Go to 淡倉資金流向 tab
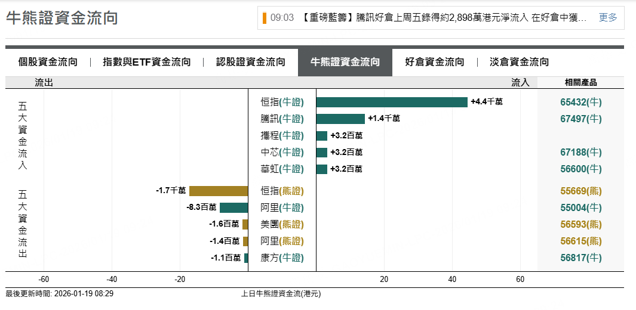 click(x=519, y=62)
